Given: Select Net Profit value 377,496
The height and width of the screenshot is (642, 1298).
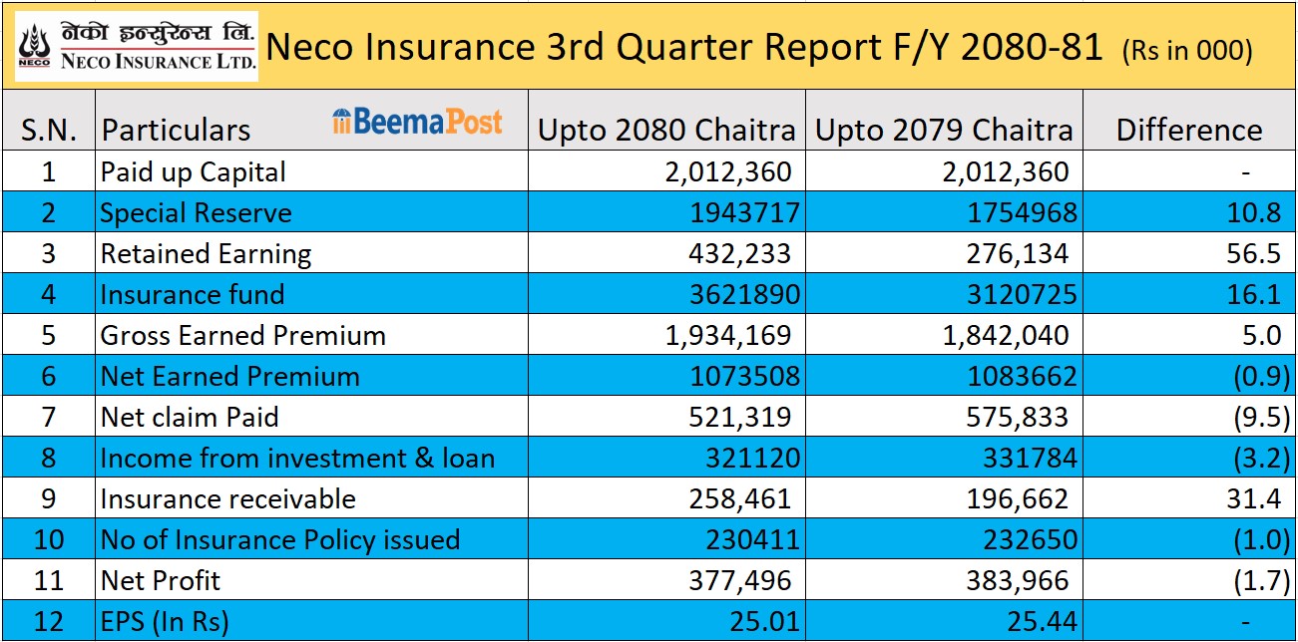Looking at the screenshot, I should (x=739, y=580).
